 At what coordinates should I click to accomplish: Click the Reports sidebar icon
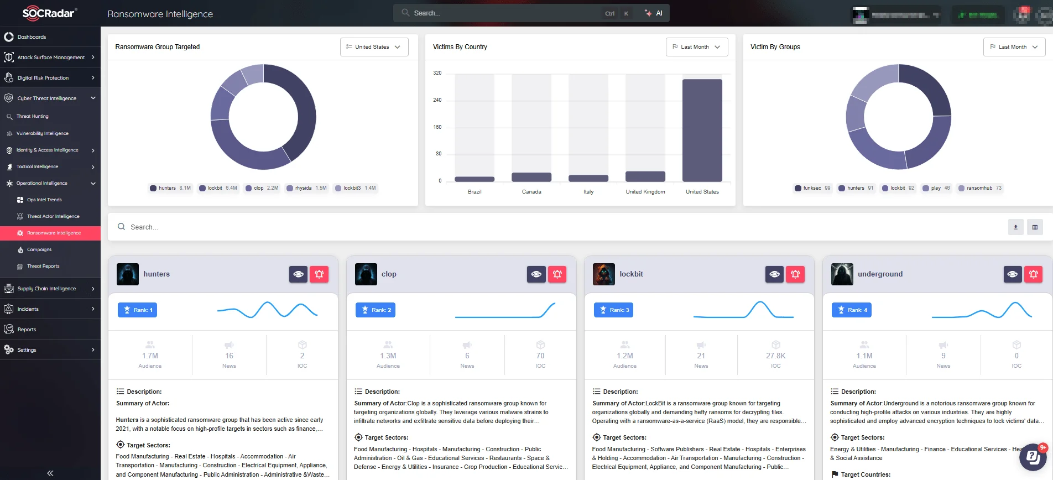tap(9, 330)
